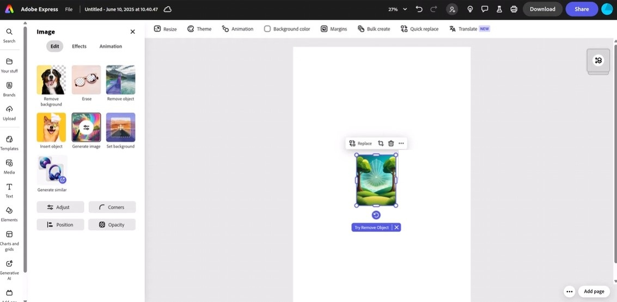
Task: Select the Text tool in sidebar
Action: click(x=9, y=191)
